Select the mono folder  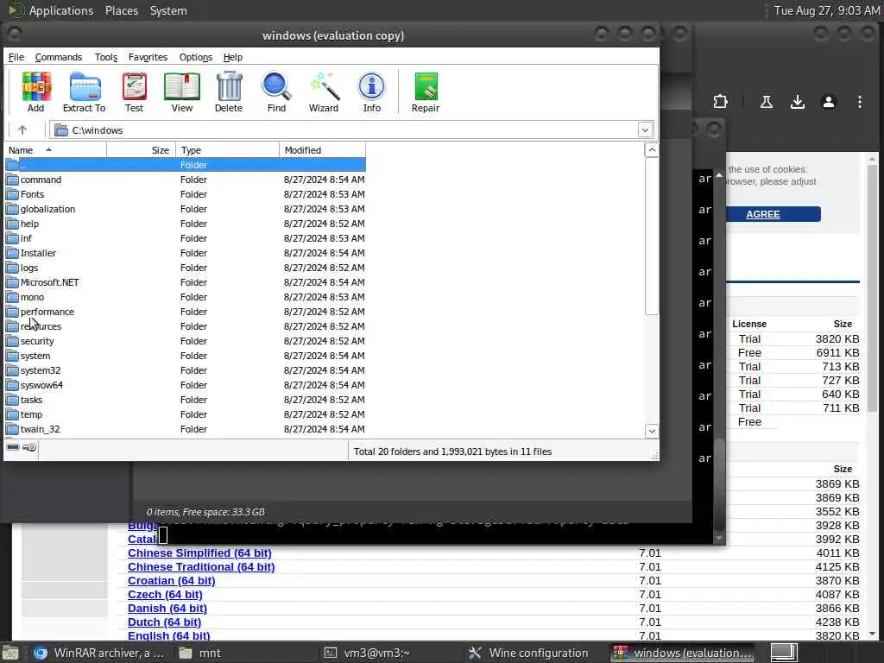click(x=185, y=297)
